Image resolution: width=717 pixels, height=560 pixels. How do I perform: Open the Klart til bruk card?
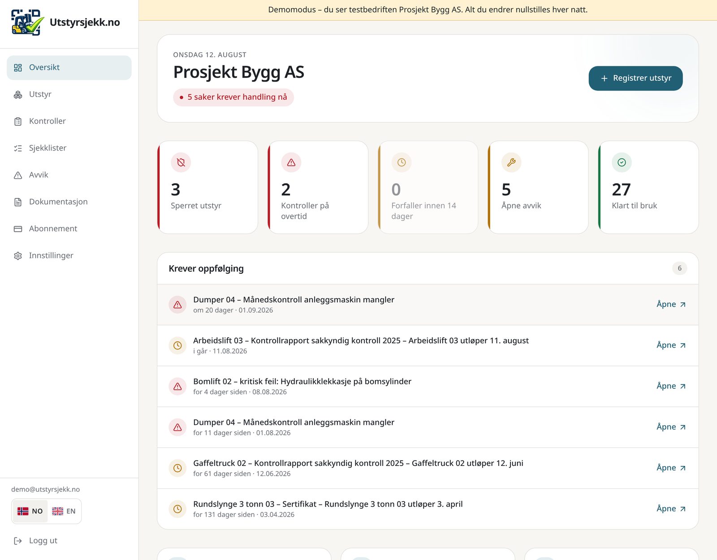click(x=648, y=187)
